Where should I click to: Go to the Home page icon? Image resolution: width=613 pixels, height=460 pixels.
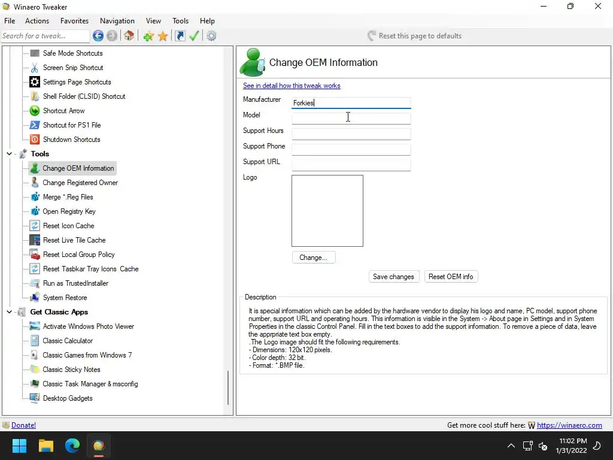point(129,36)
